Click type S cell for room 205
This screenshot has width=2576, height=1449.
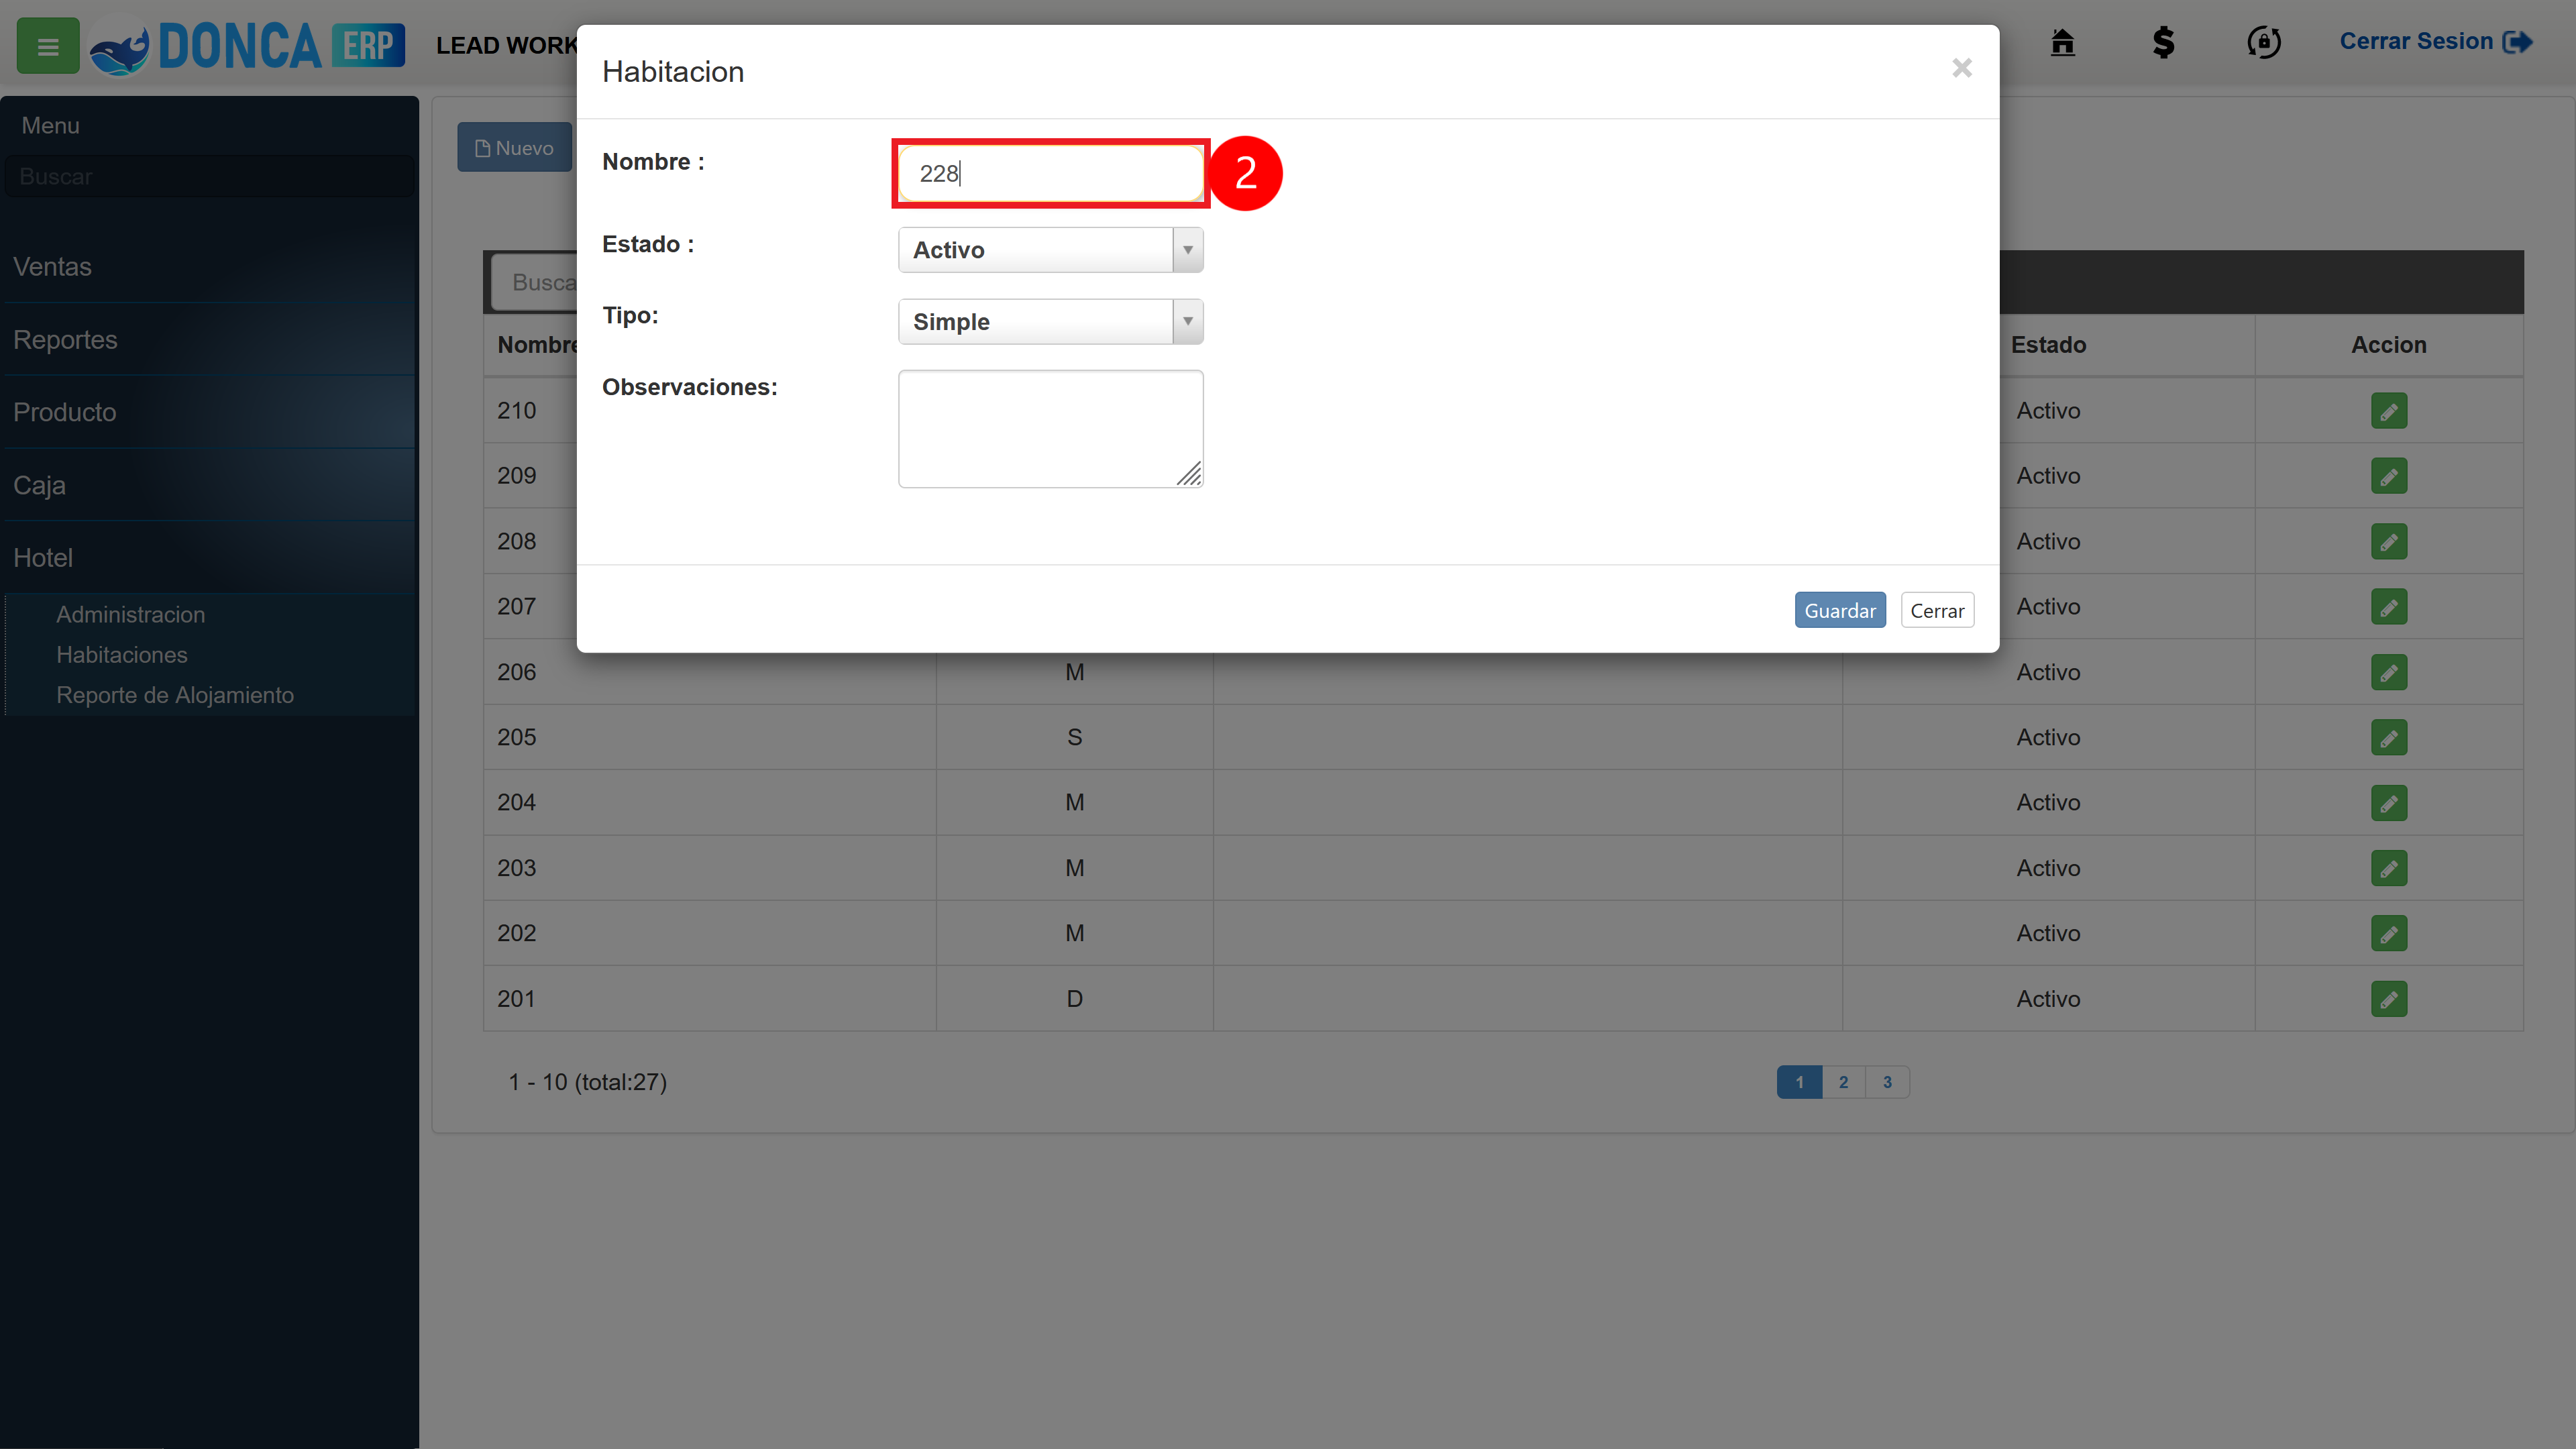coord(1074,737)
